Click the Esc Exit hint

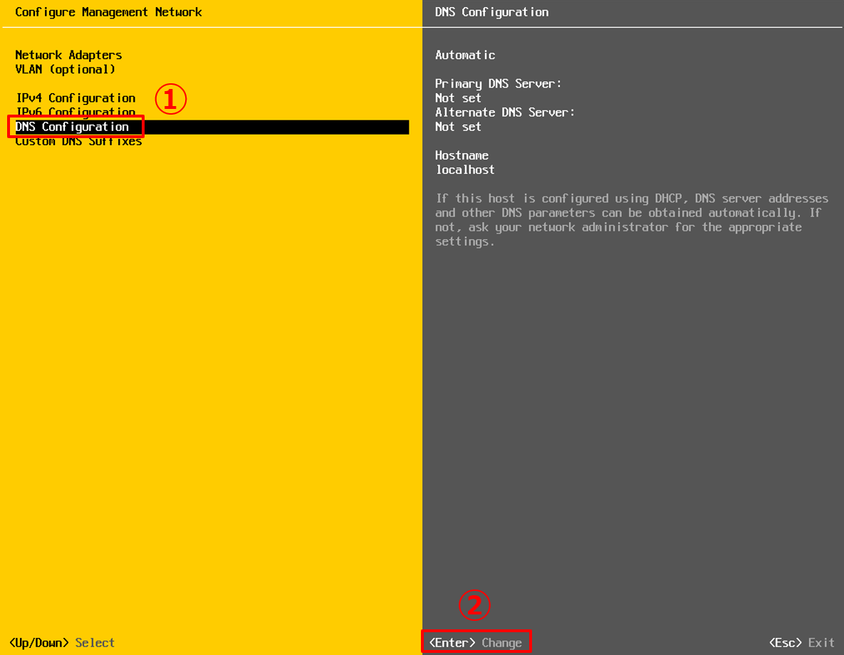tap(801, 643)
